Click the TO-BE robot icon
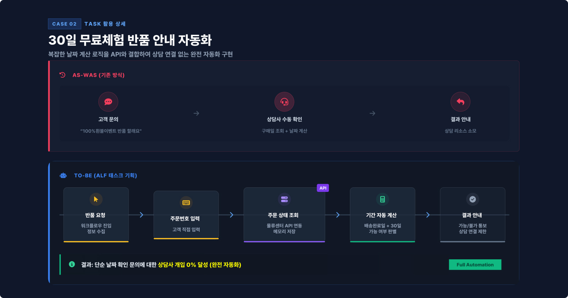 [63, 175]
